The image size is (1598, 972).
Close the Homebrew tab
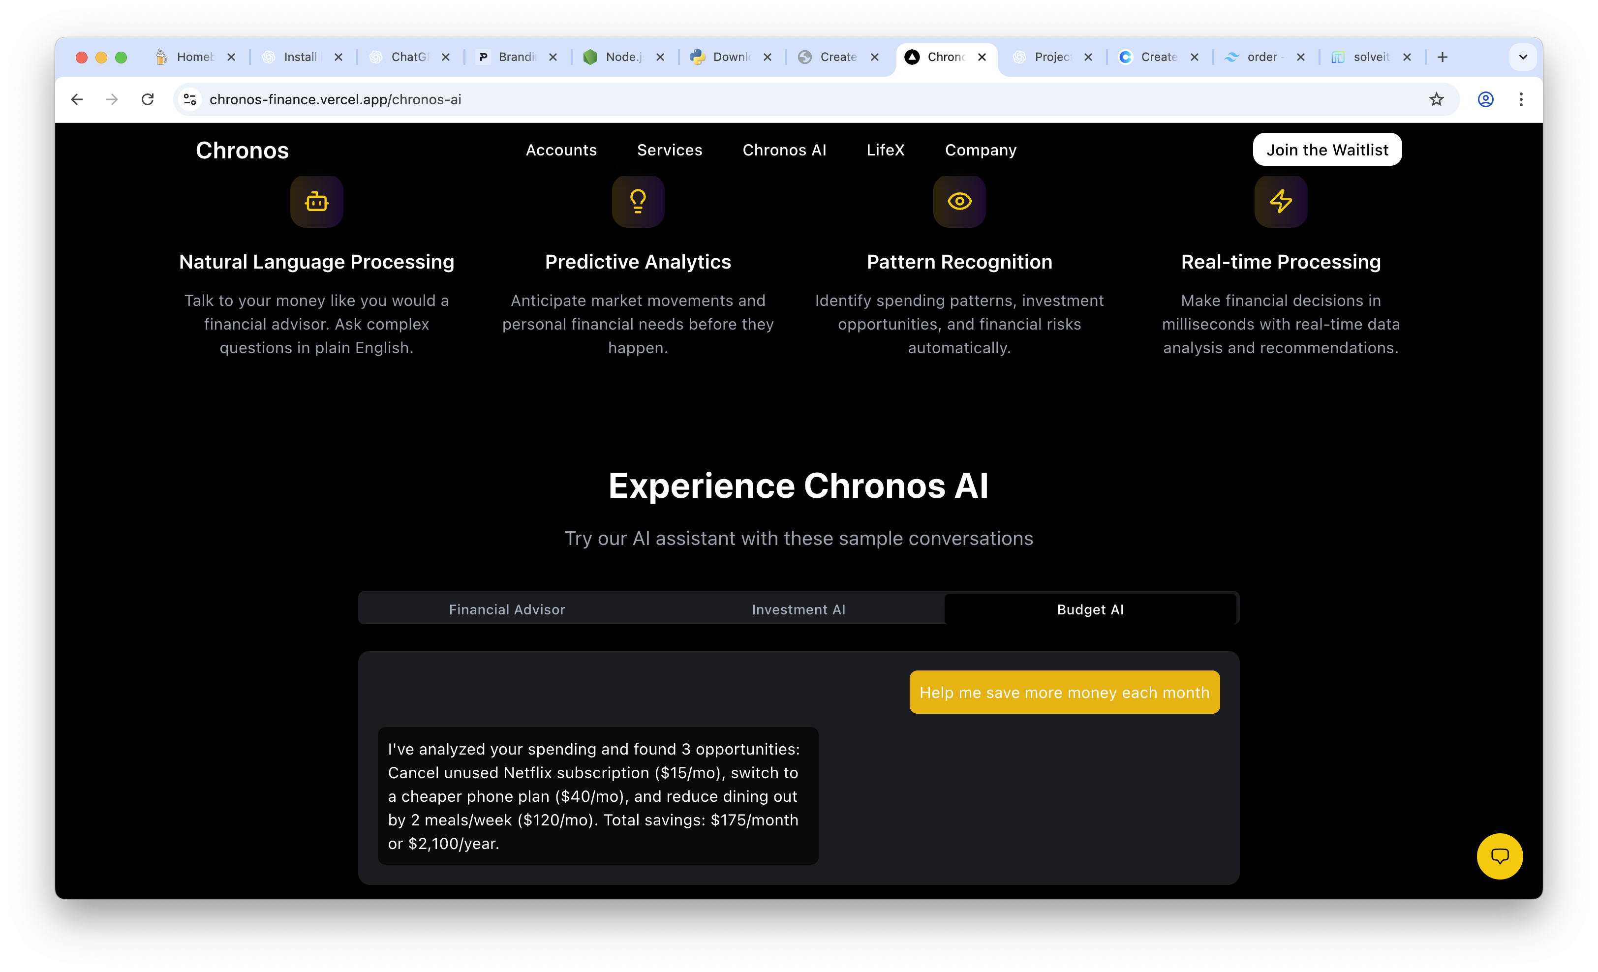232,57
